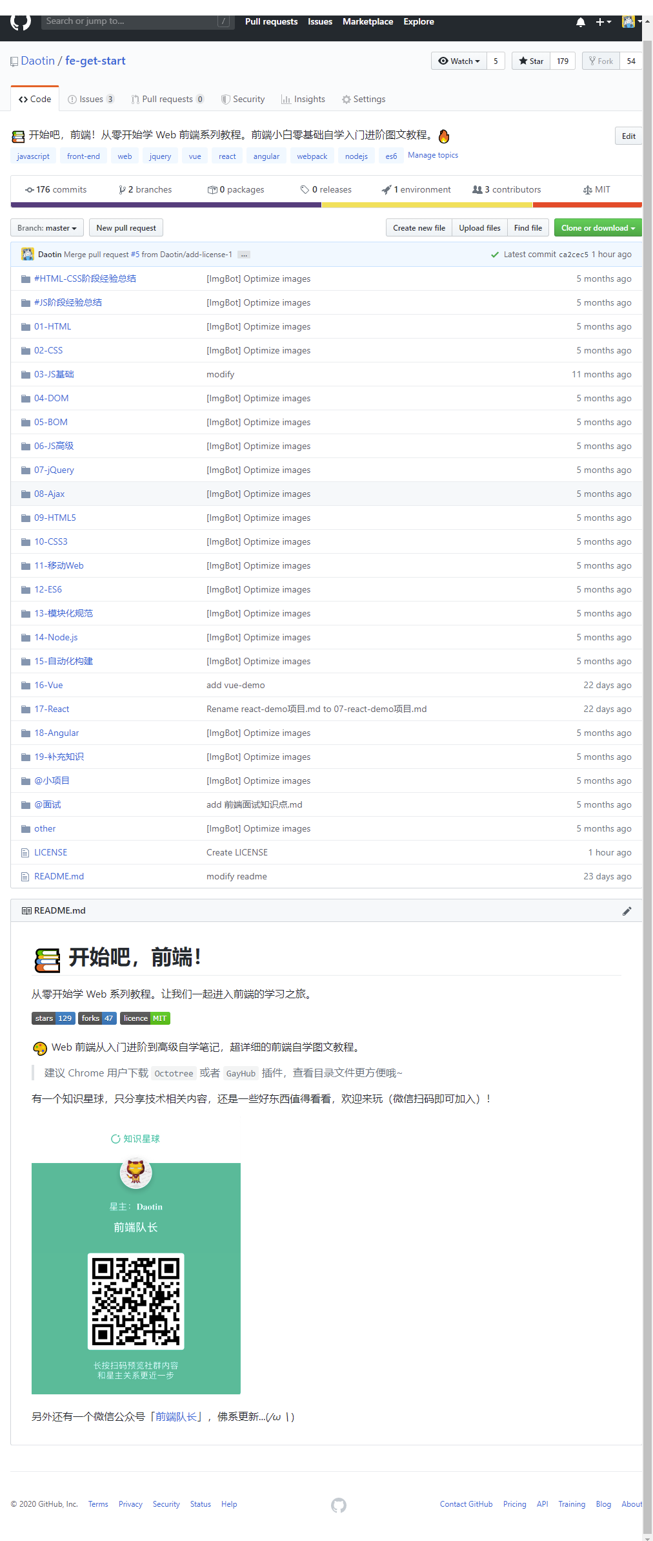The image size is (653, 1541).
Task: Click Daotin avatar in latest commit bar
Action: (28, 254)
